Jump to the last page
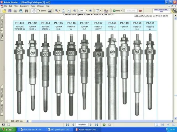The image size is (177, 132). [97, 125]
